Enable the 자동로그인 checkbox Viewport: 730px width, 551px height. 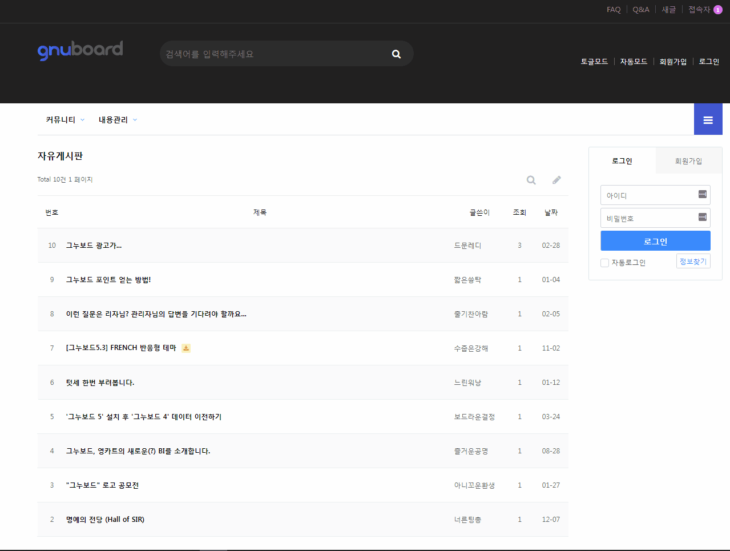[x=604, y=263]
